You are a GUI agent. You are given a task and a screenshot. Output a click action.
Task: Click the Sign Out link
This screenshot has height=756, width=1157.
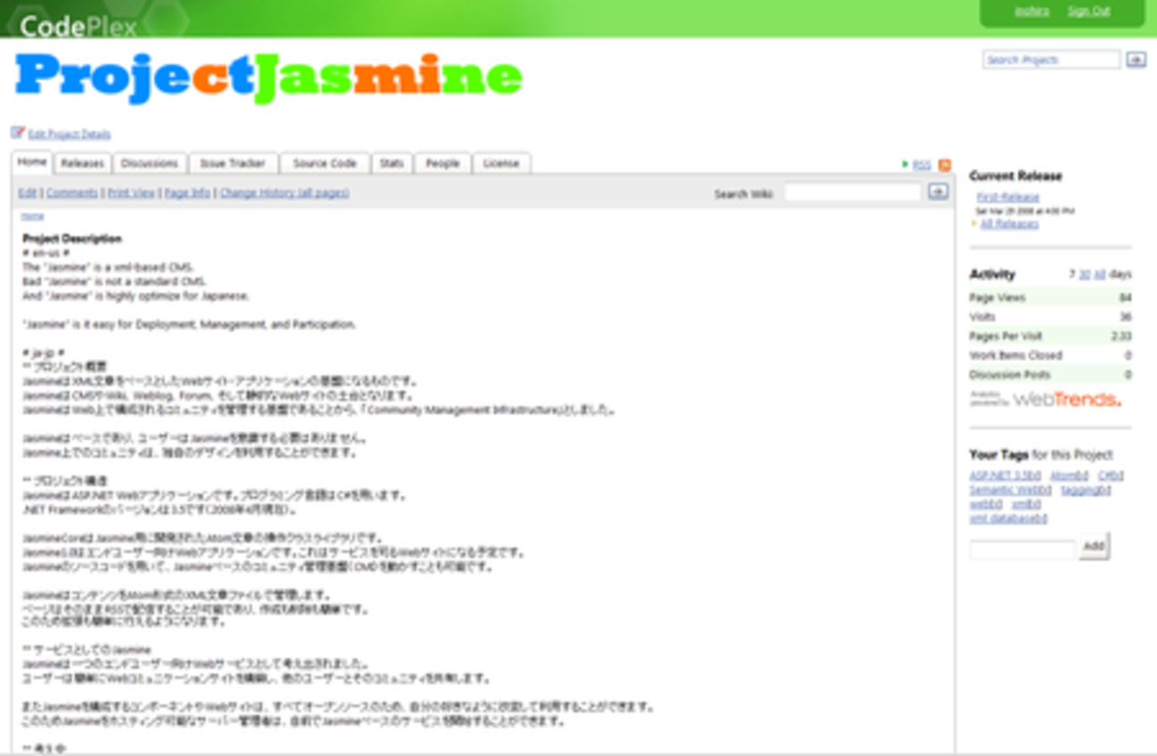[1088, 12]
